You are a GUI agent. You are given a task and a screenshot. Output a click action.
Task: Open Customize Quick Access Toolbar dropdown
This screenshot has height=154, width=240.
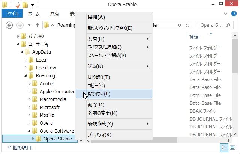coord(32,5)
